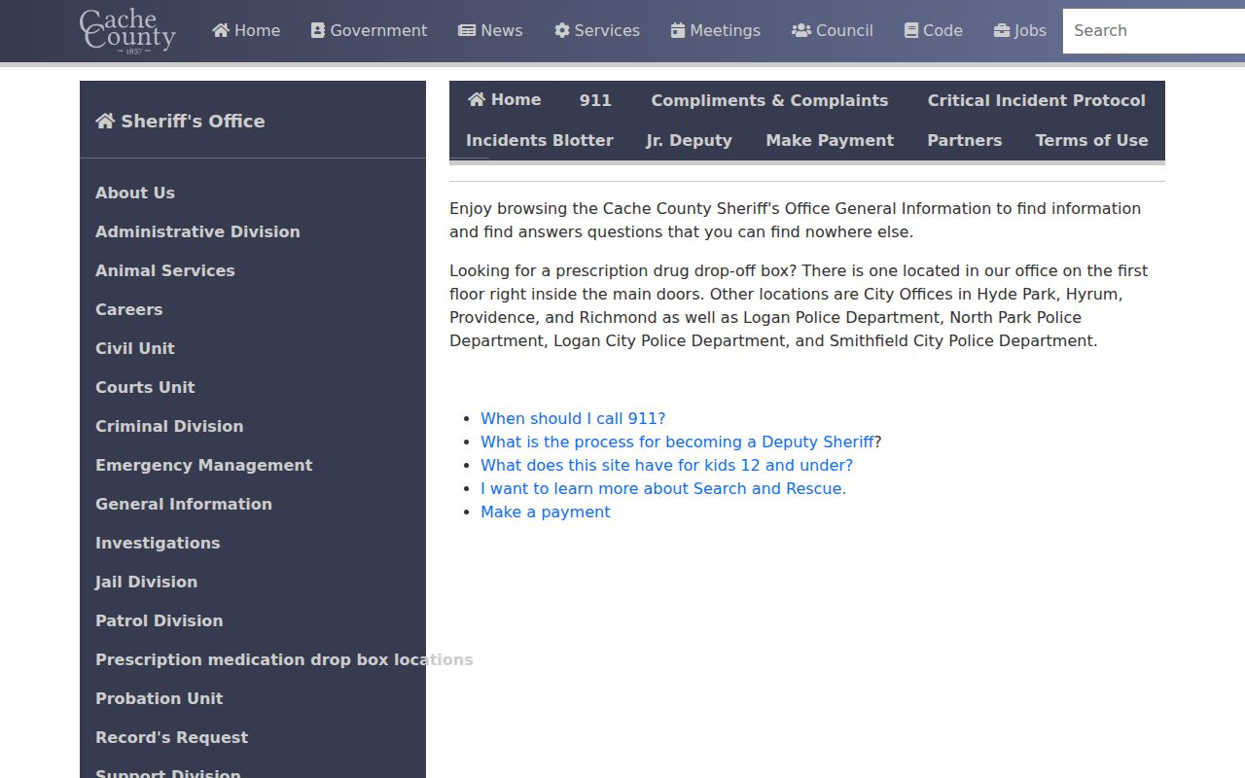The width and height of the screenshot is (1245, 778).
Task: Select Administrative Division in sidebar
Action: coord(197,231)
